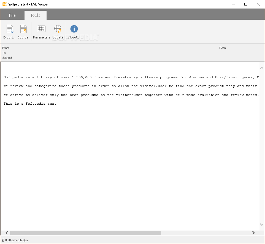Click the line starting "We strive to deliver"
265x244 pixels.
tap(131, 95)
